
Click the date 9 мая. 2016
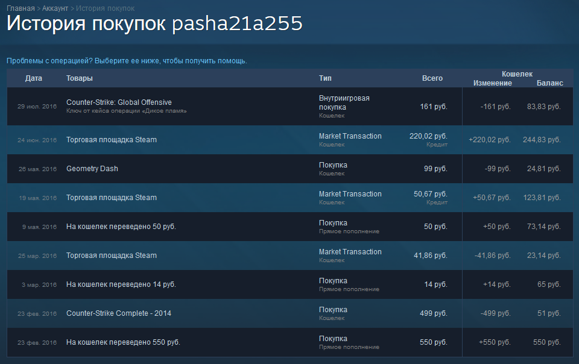click(x=39, y=227)
